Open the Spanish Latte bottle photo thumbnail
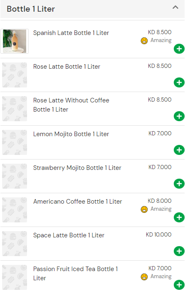The height and width of the screenshot is (294, 185). pos(15,41)
